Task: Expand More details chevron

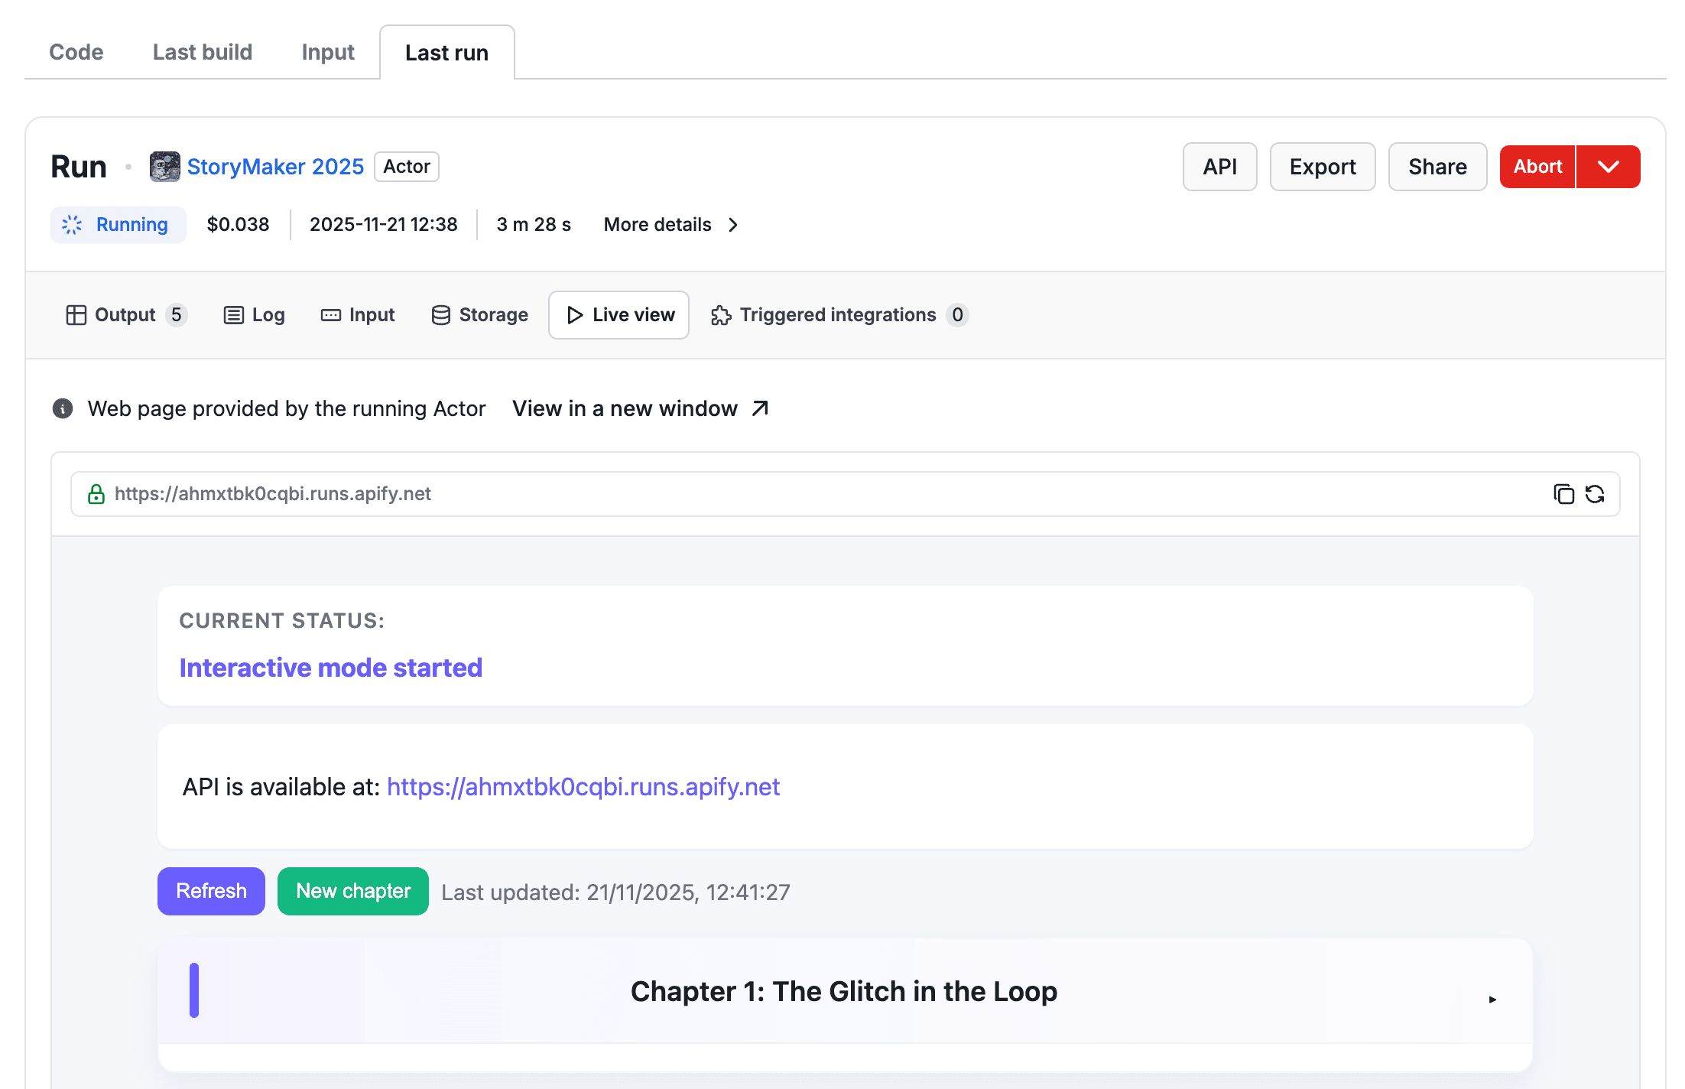Action: [x=733, y=225]
